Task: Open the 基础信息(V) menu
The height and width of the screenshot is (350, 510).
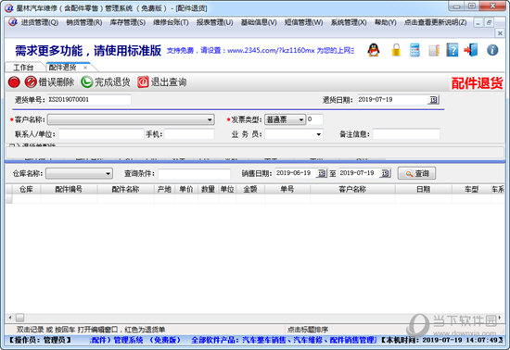Action: tap(259, 22)
